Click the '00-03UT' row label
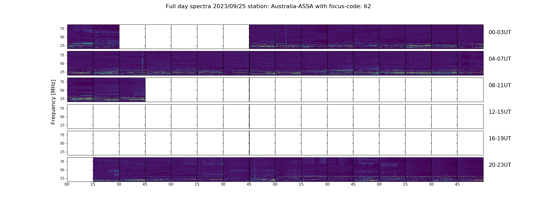The image size is (537, 204). (x=500, y=32)
